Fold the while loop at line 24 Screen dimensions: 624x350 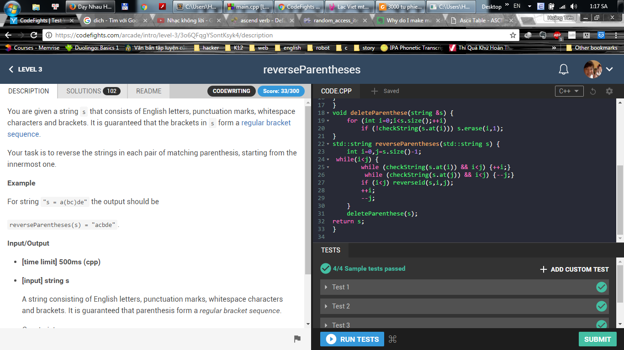coord(328,160)
